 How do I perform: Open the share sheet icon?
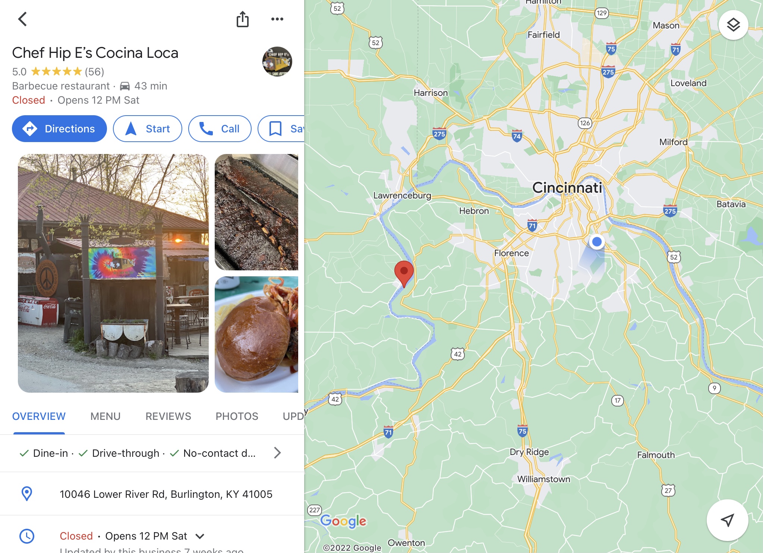(x=243, y=19)
